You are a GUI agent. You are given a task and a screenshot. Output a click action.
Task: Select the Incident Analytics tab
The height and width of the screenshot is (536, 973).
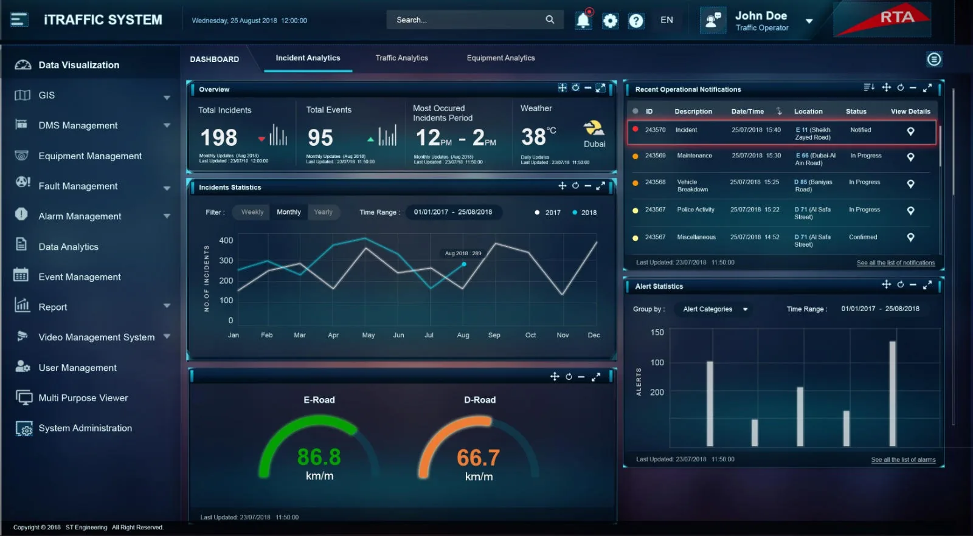tap(308, 58)
